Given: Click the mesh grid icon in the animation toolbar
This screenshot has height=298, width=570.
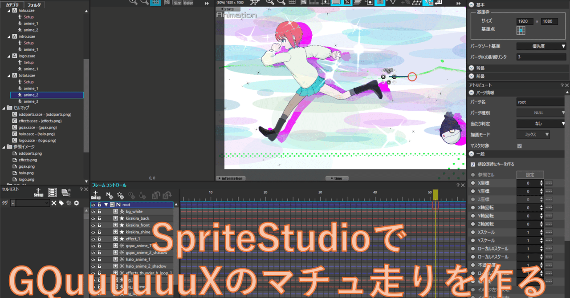Looking at the screenshot, I should point(416,2).
